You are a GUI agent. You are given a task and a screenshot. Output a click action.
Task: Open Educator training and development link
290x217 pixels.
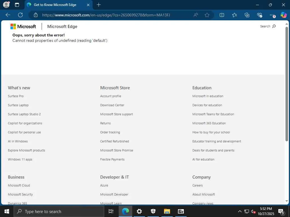pos(217,141)
